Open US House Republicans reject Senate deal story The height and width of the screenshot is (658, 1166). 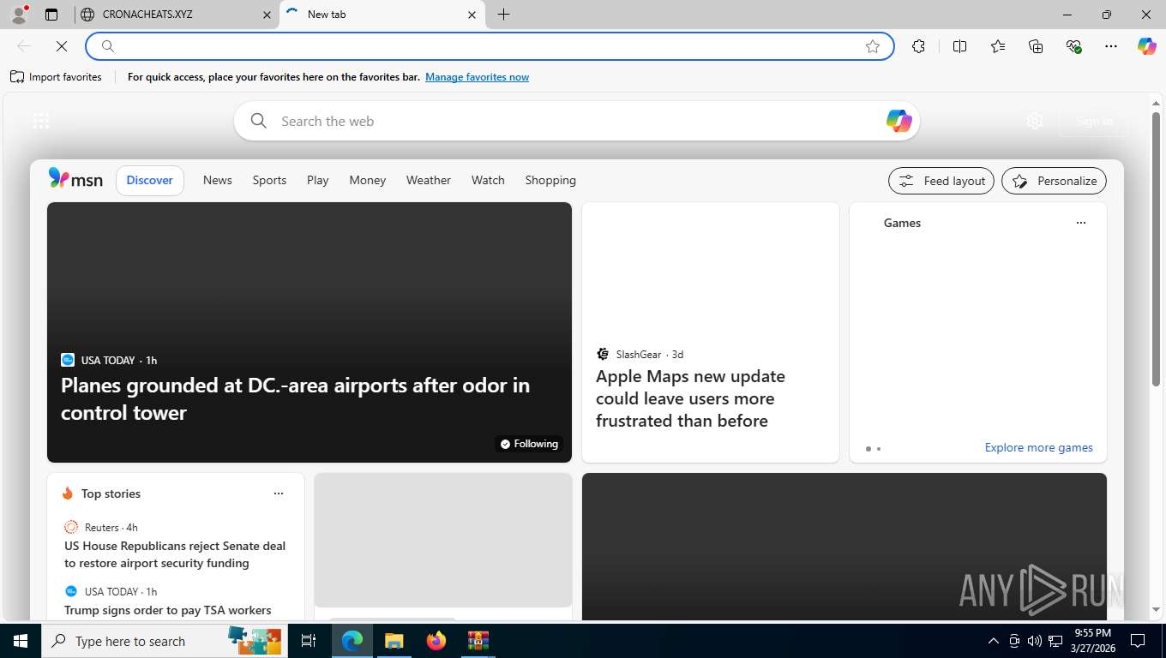click(175, 554)
